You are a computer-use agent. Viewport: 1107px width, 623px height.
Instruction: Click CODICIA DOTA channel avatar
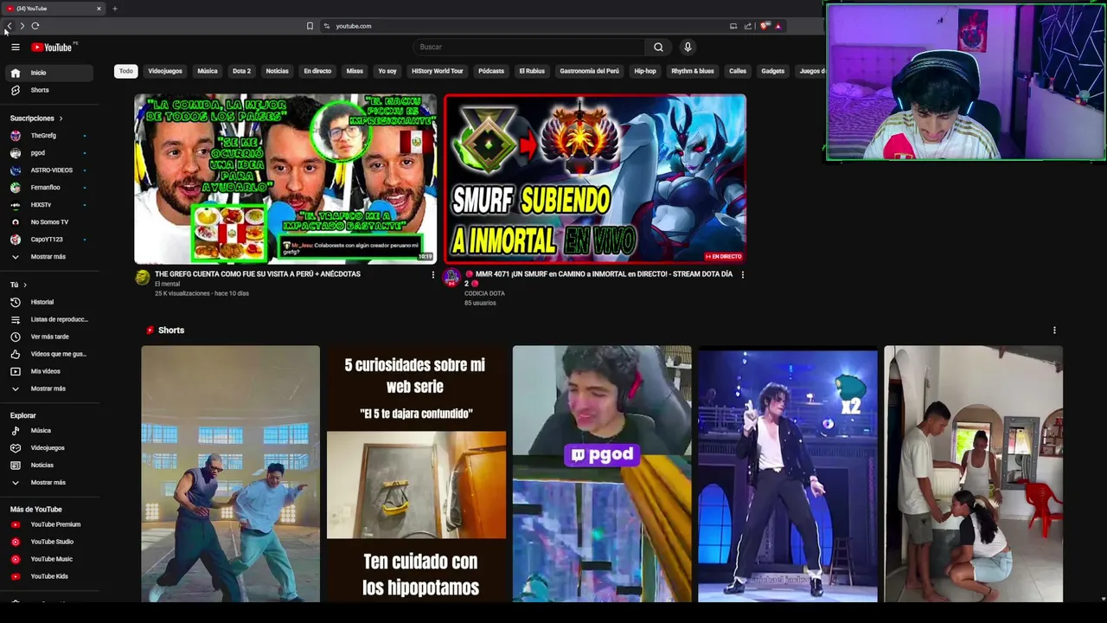pyautogui.click(x=451, y=277)
